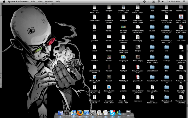Open the System Preferences application menu
The image size is (188, 118).
(x=18, y=1)
